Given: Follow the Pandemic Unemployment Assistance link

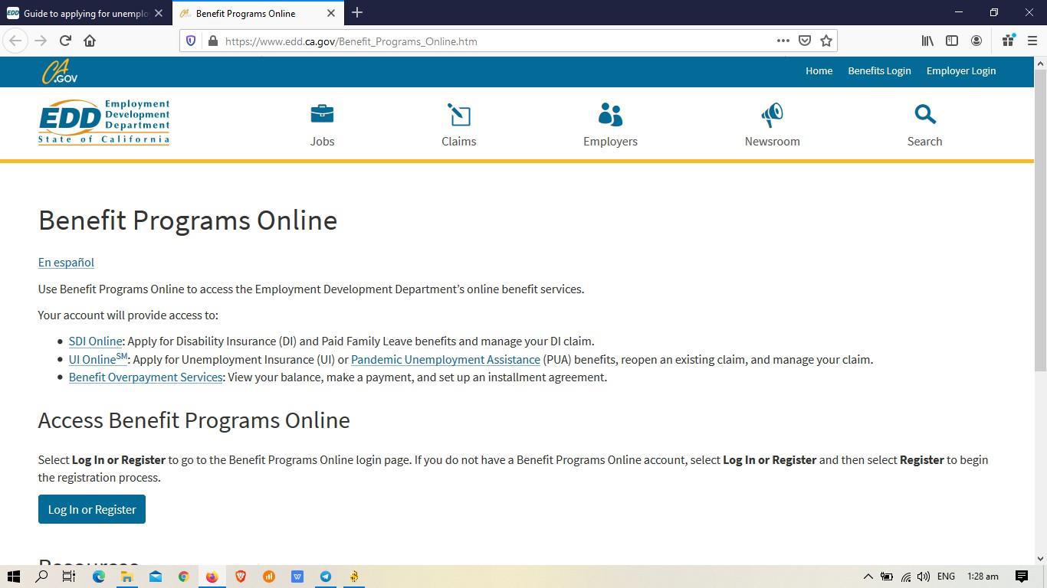Looking at the screenshot, I should pyautogui.click(x=445, y=360).
